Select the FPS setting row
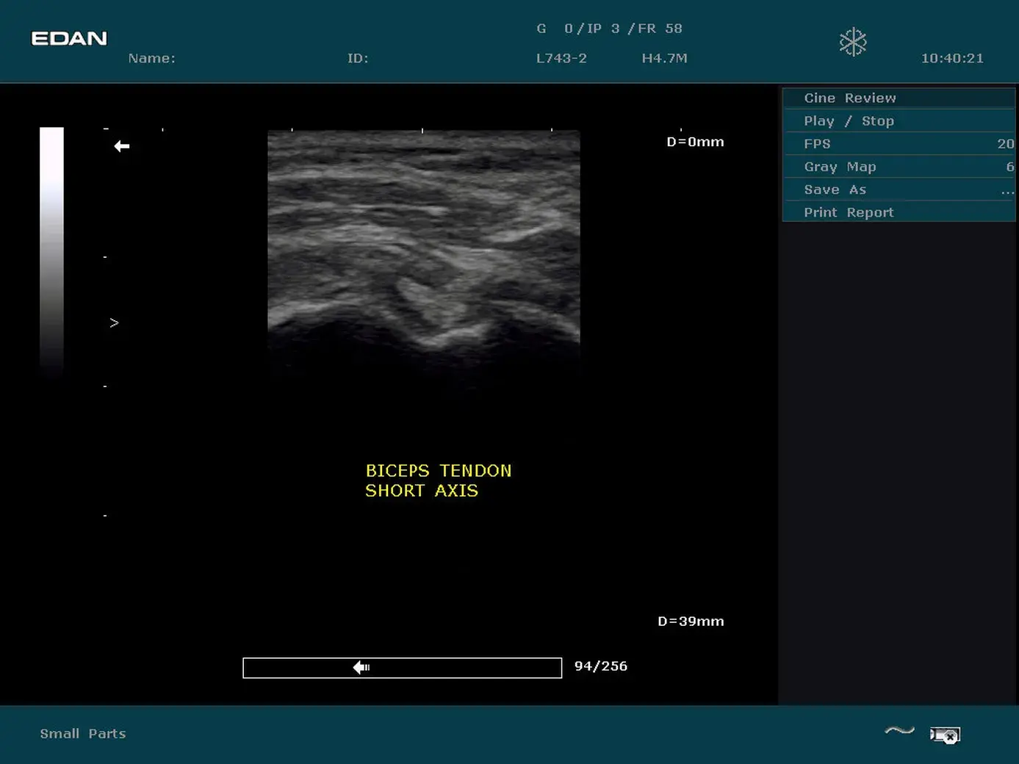The width and height of the screenshot is (1019, 764). point(899,144)
